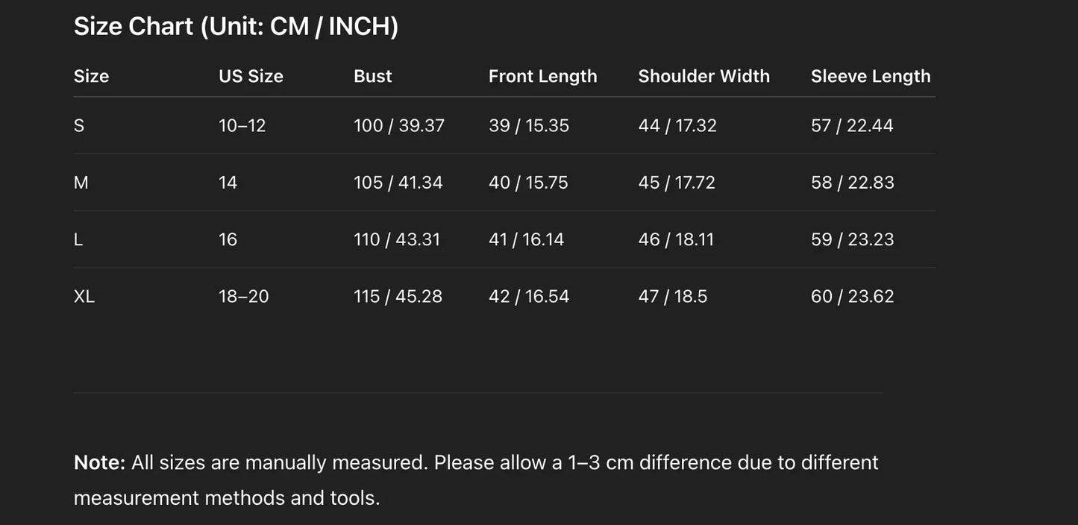Click US size 18–20 cell
1078x525 pixels.
click(243, 296)
